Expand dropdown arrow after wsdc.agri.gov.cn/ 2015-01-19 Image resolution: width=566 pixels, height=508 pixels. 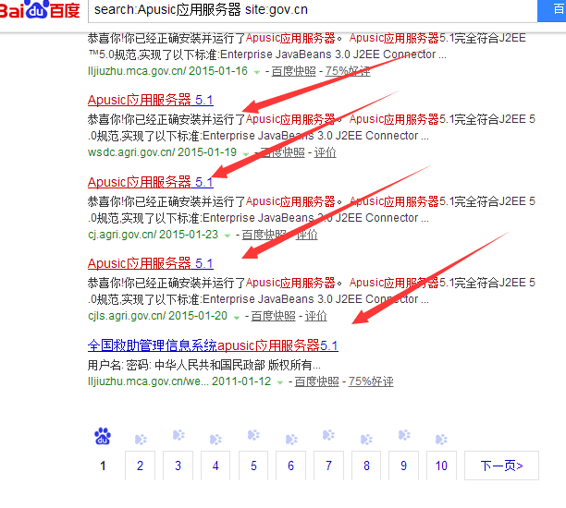pos(246,153)
